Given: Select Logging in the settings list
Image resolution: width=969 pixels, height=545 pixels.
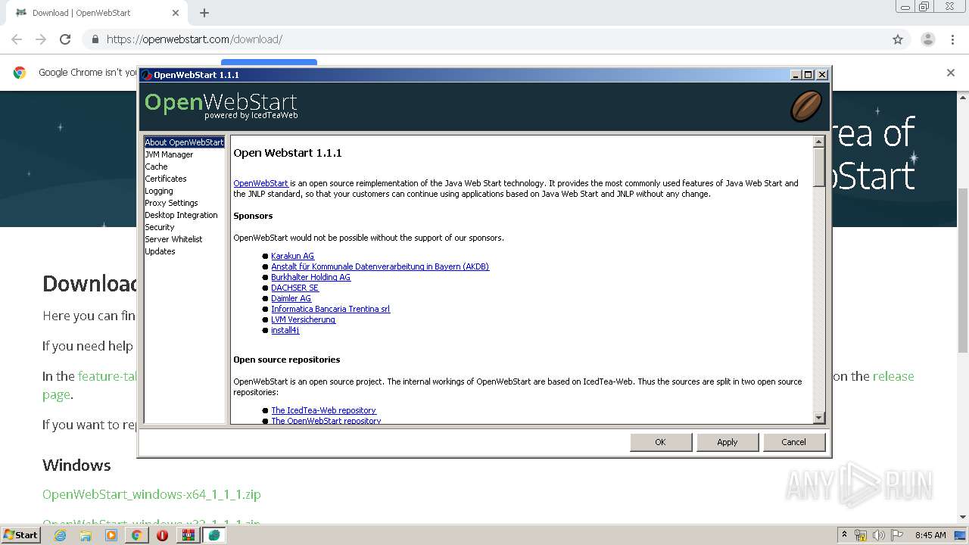Looking at the screenshot, I should [x=159, y=191].
